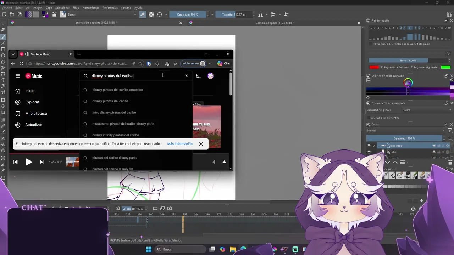Open the wrap-around crop icon in toolbar

(286, 15)
